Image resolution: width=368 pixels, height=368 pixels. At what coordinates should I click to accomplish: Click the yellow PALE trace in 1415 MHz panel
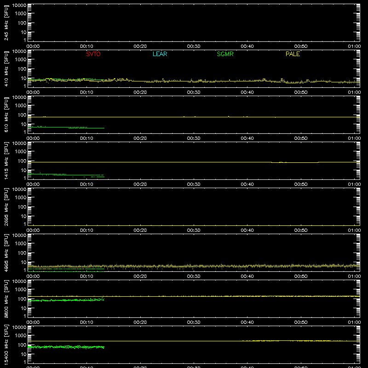(x=194, y=162)
